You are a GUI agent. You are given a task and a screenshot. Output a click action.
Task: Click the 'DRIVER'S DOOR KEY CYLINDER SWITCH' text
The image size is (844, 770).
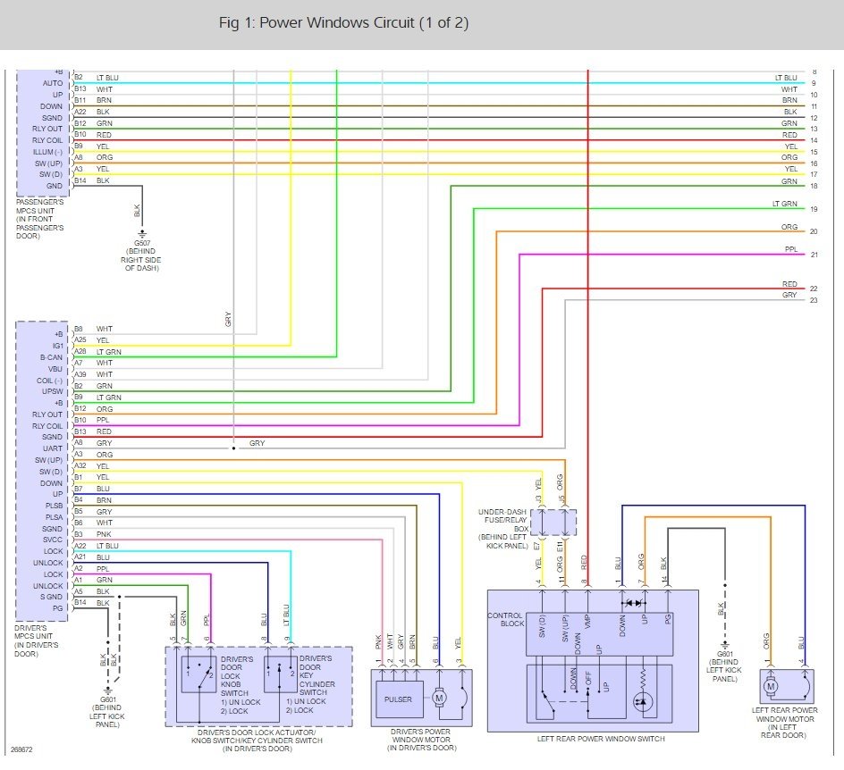(317, 675)
